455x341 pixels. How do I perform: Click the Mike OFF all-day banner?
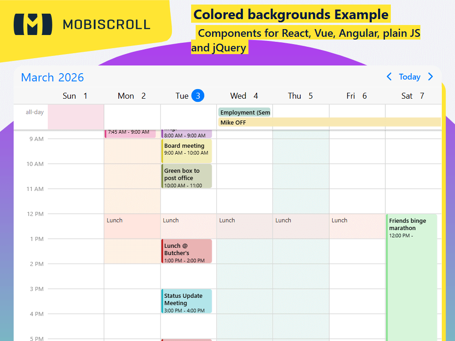(x=273, y=122)
